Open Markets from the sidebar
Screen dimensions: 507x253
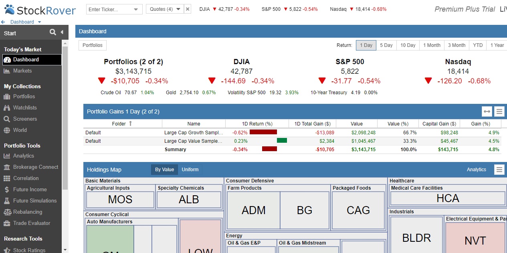22,71
